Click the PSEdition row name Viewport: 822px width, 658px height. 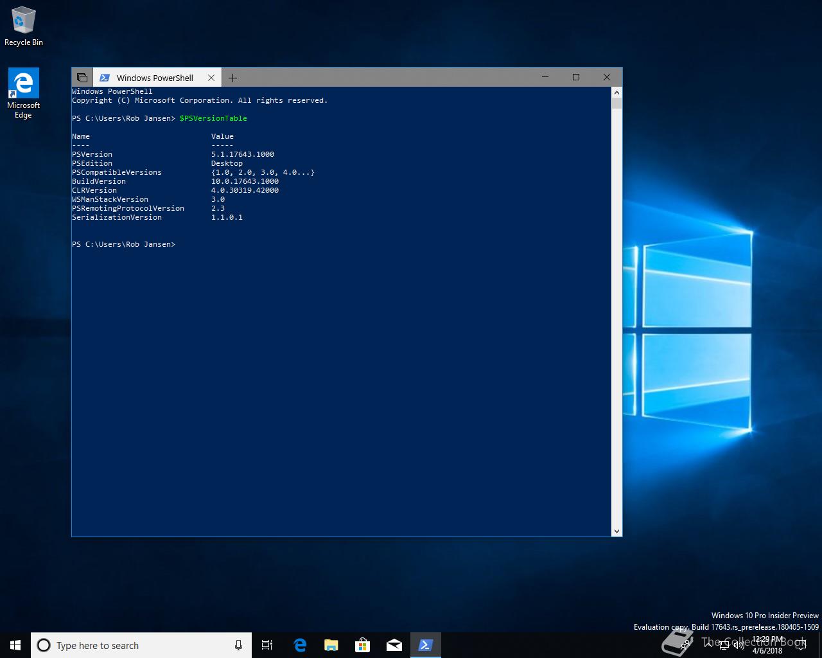92,163
